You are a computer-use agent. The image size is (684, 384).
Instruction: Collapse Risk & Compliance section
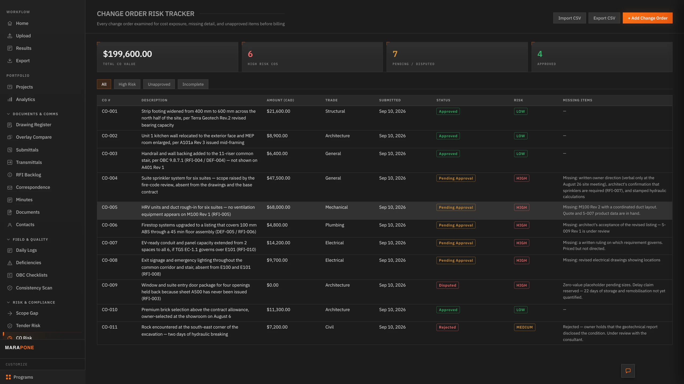[31, 302]
